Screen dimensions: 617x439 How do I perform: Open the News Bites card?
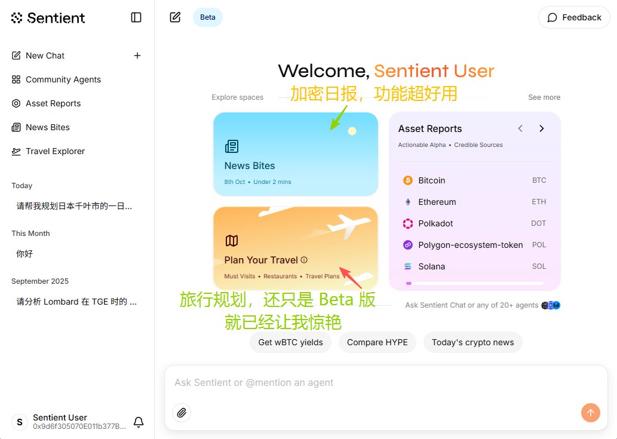pyautogui.click(x=296, y=154)
